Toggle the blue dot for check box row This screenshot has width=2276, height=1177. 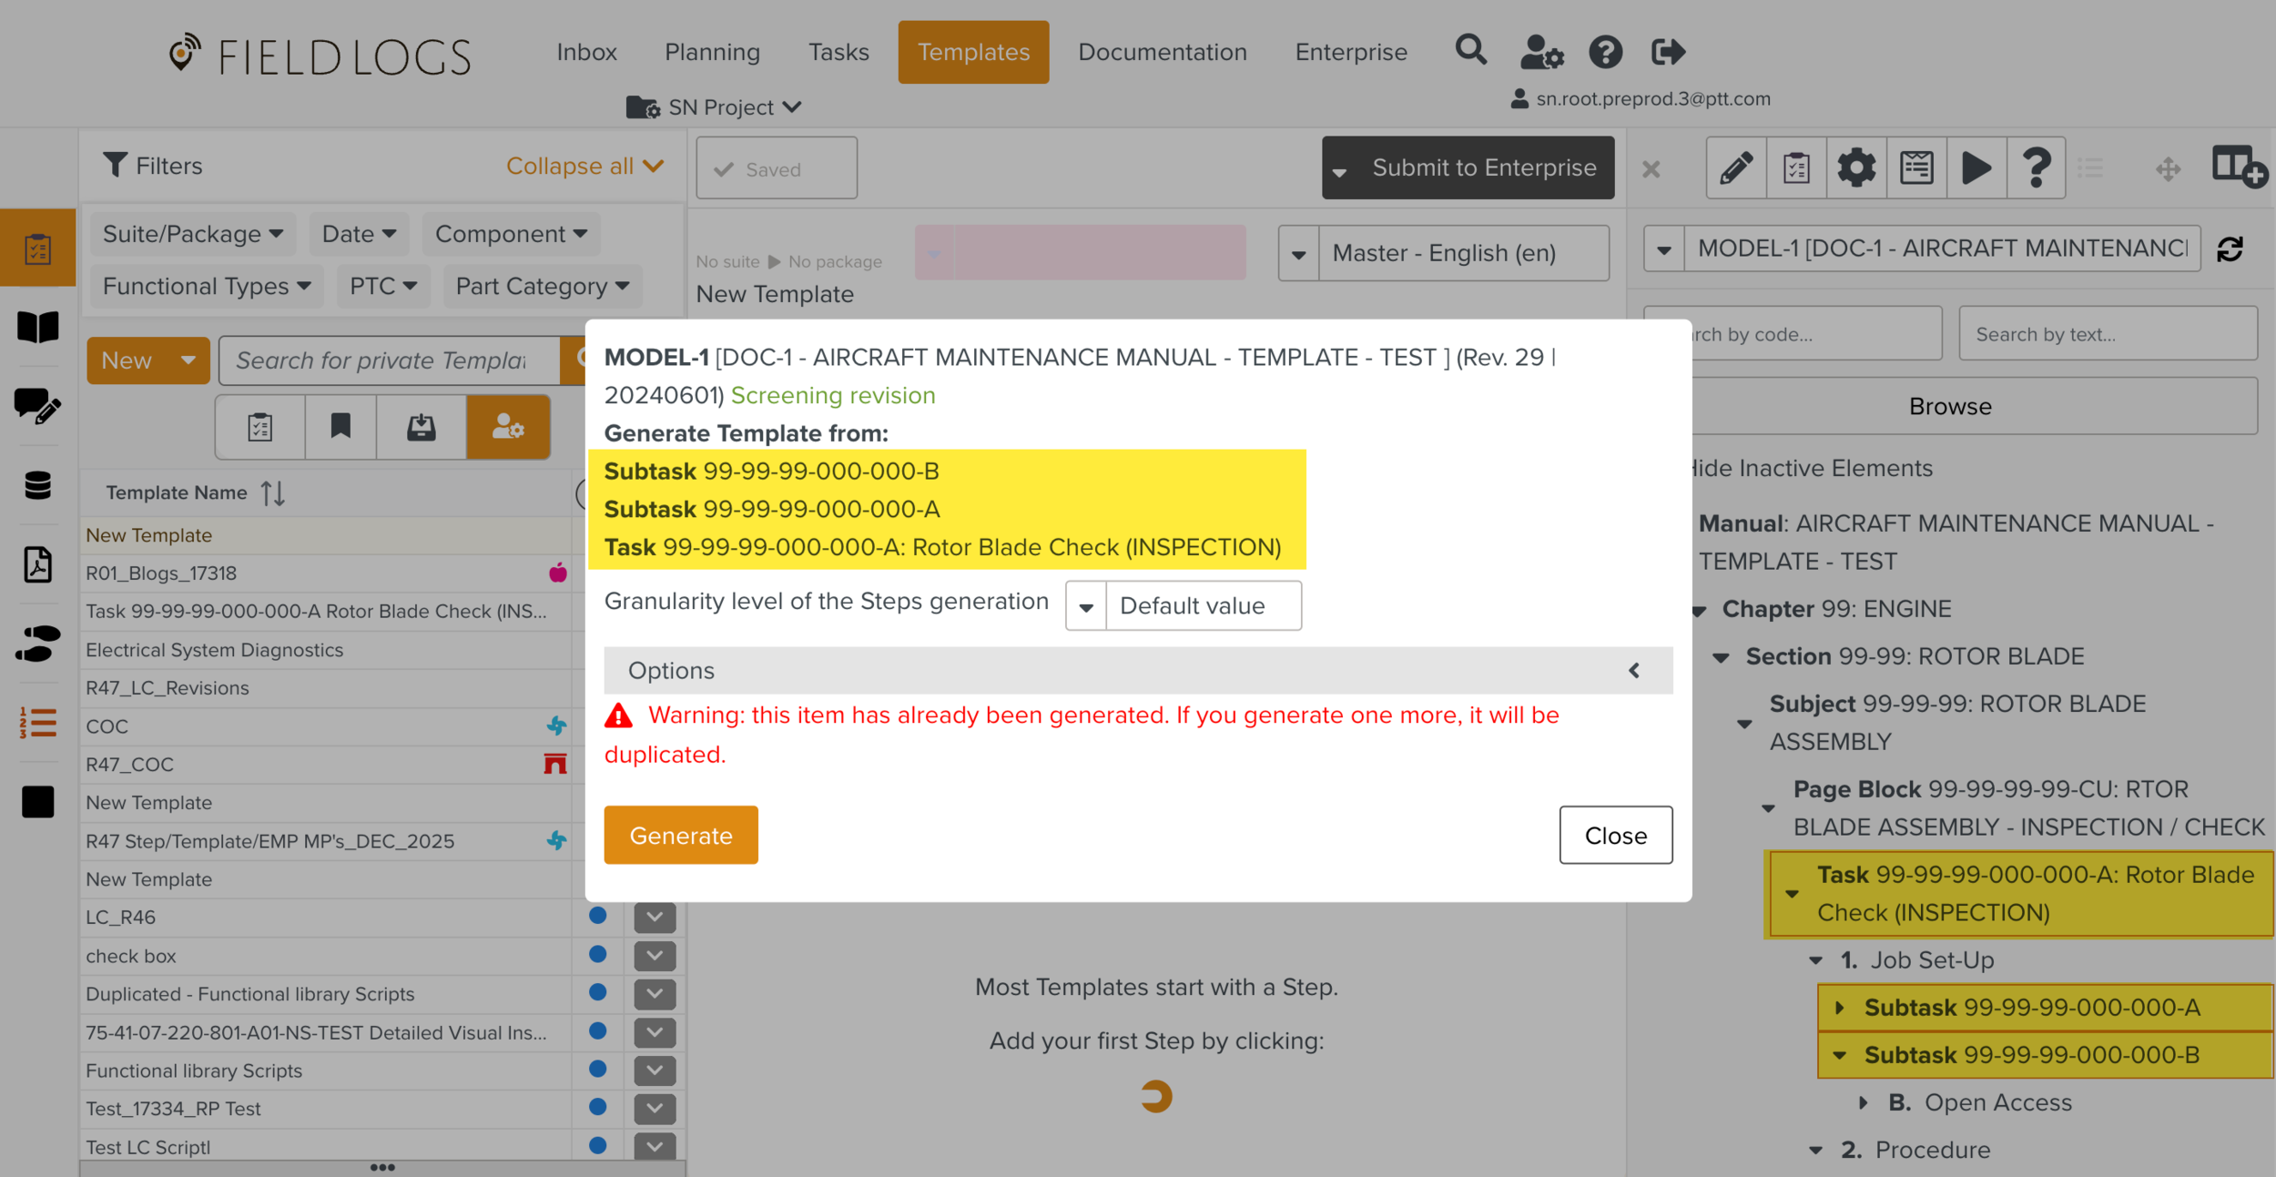[597, 954]
